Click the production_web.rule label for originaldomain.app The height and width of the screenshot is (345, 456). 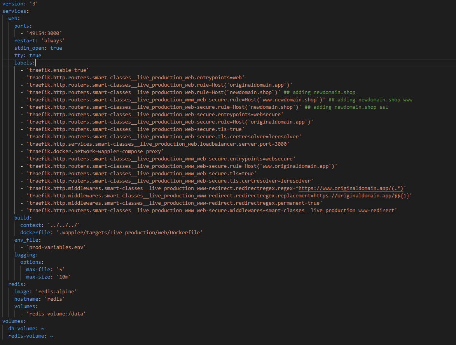159,85
